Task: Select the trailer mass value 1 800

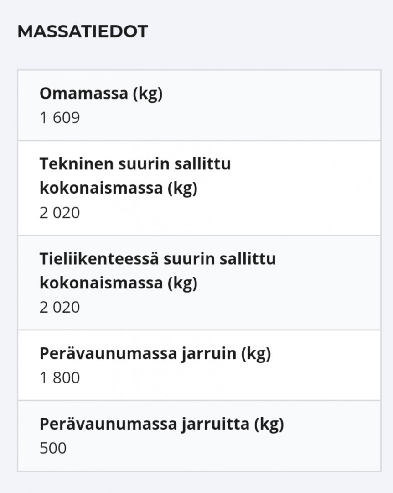Action: pos(60,378)
